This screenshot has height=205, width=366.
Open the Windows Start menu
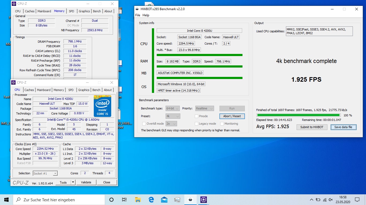coord(6,200)
